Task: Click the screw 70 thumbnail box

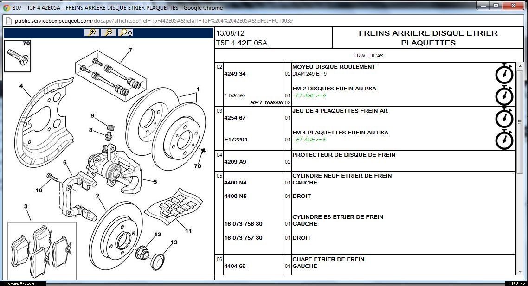Action: tap(18, 56)
